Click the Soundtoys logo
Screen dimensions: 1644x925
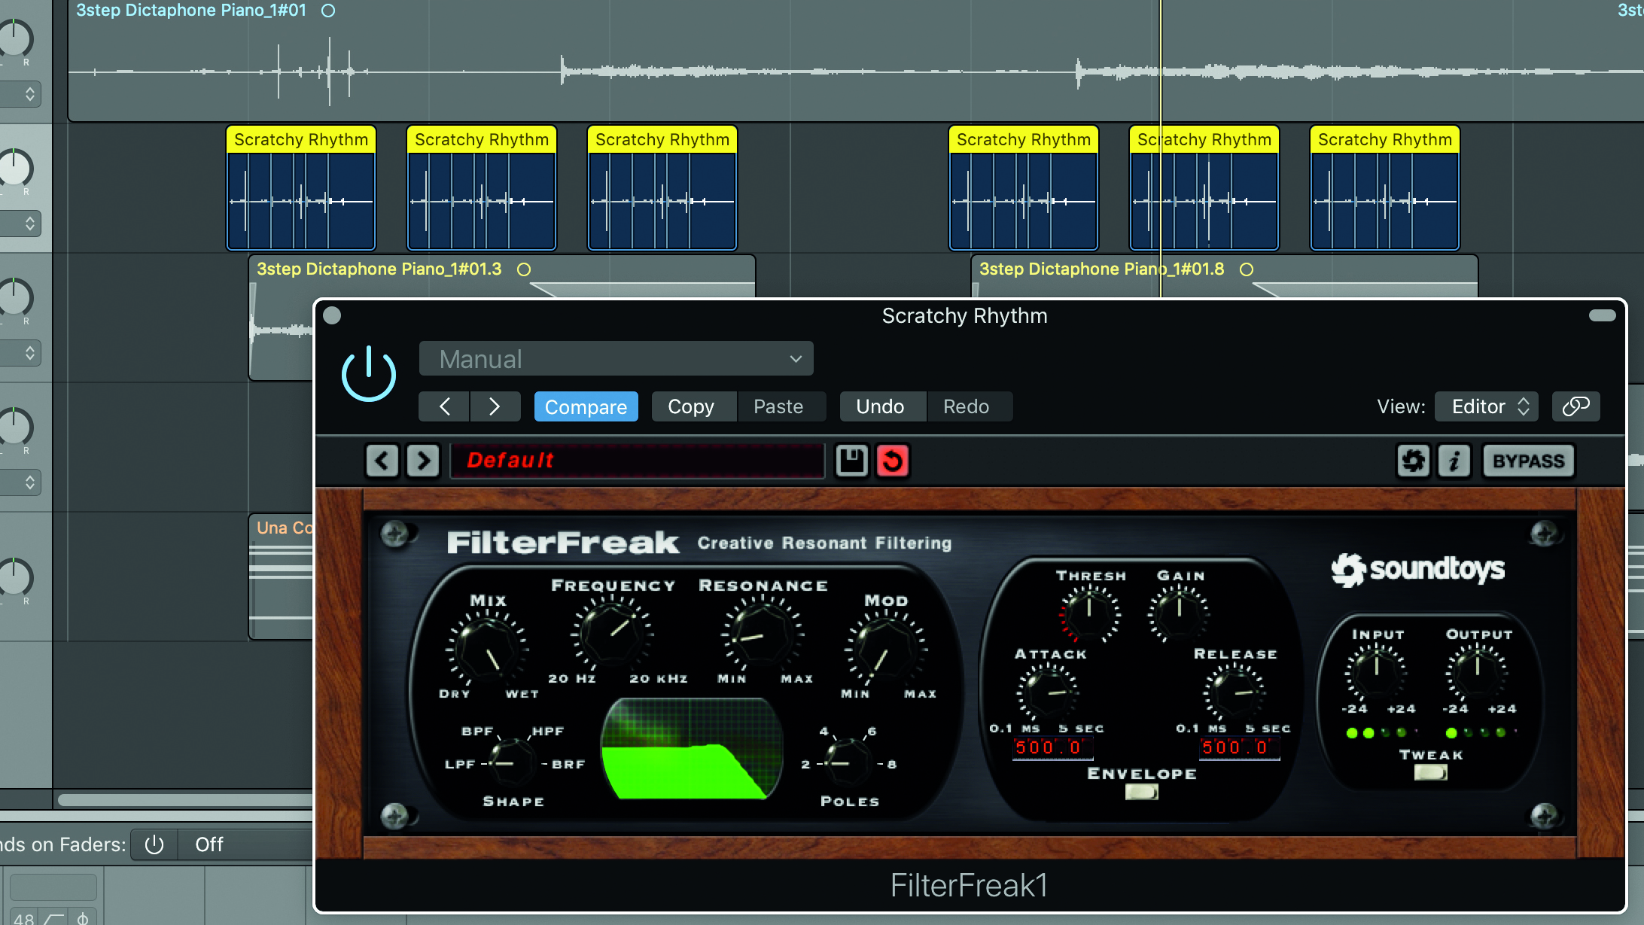tap(1418, 570)
